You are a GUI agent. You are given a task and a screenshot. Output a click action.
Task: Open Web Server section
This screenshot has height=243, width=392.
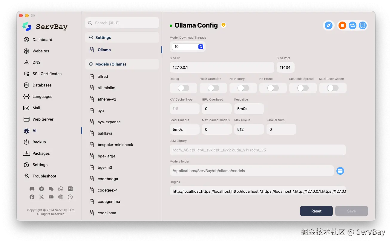[x=43, y=119]
